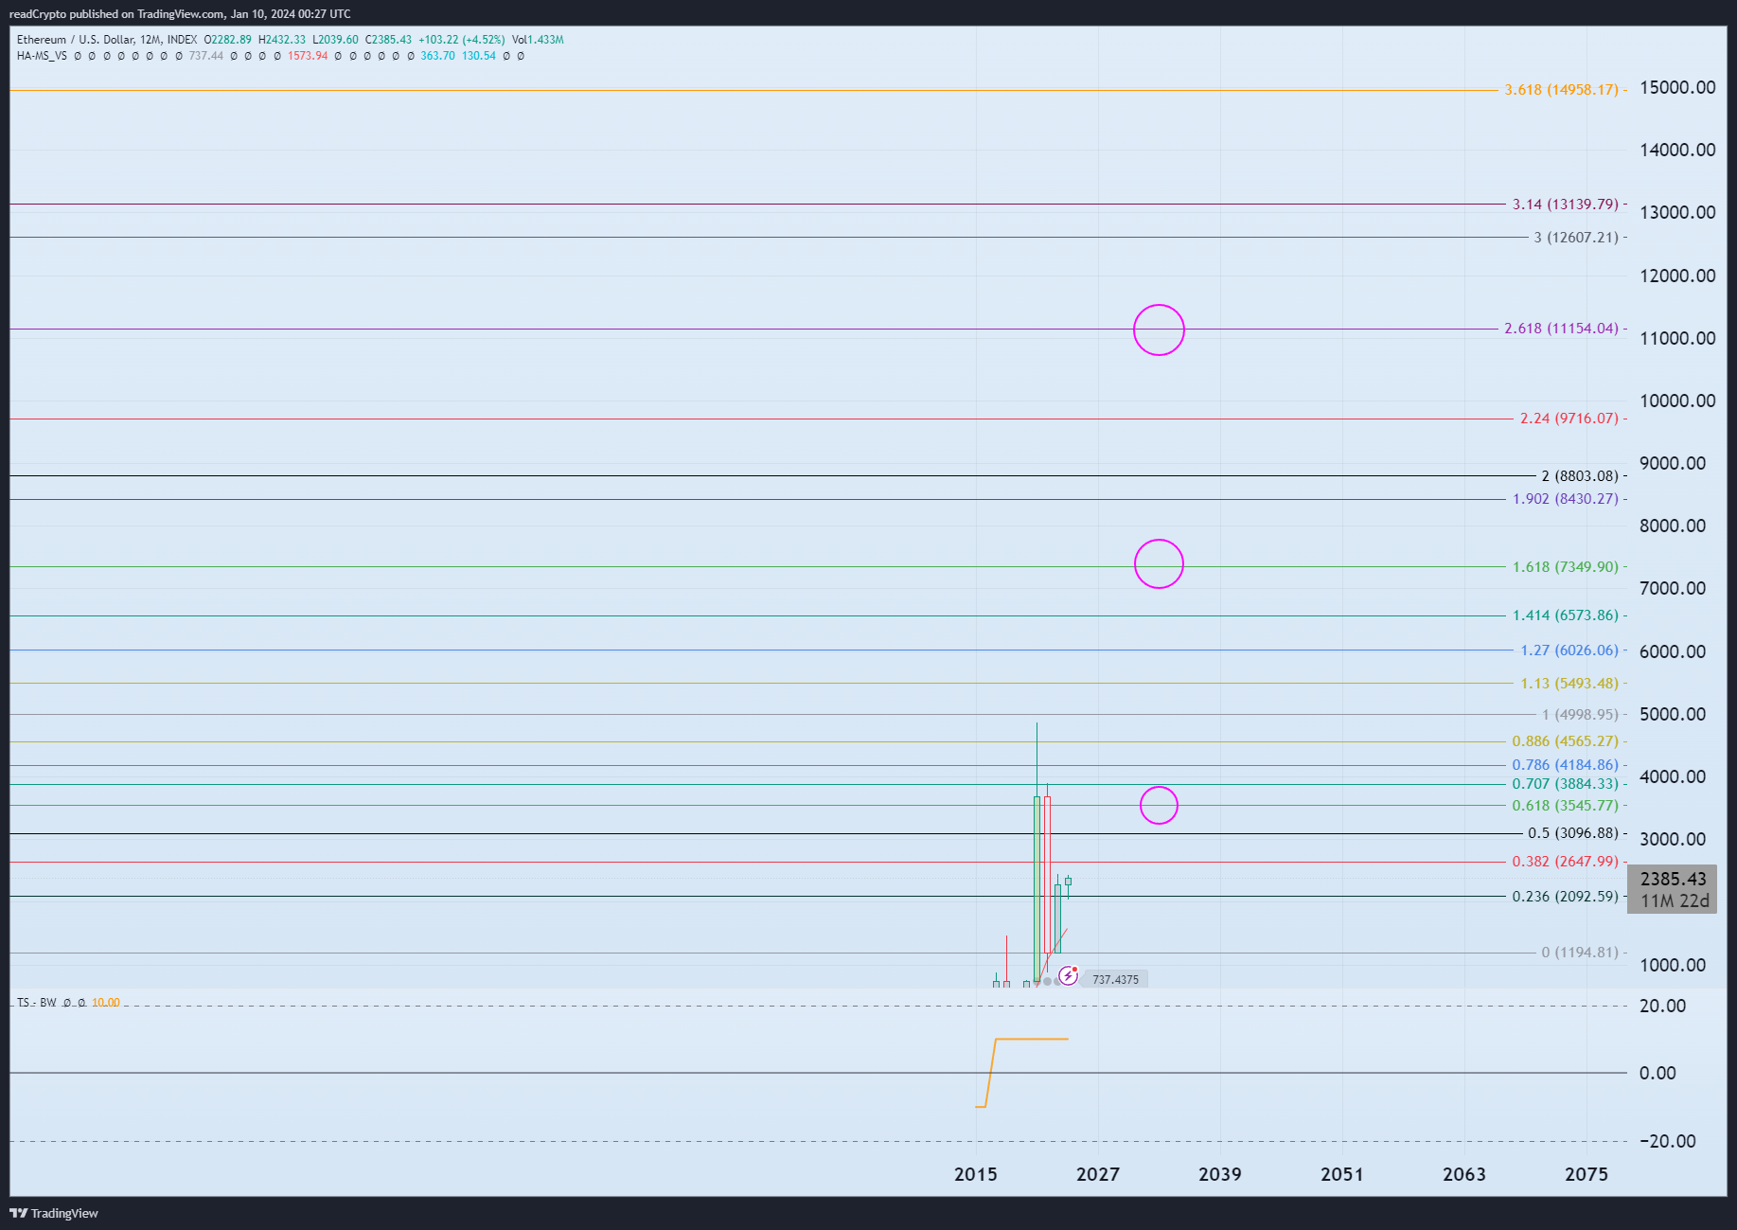Click the 0.236 (2092.59) Fib label
Viewport: 1737px width, 1230px height.
click(1566, 897)
